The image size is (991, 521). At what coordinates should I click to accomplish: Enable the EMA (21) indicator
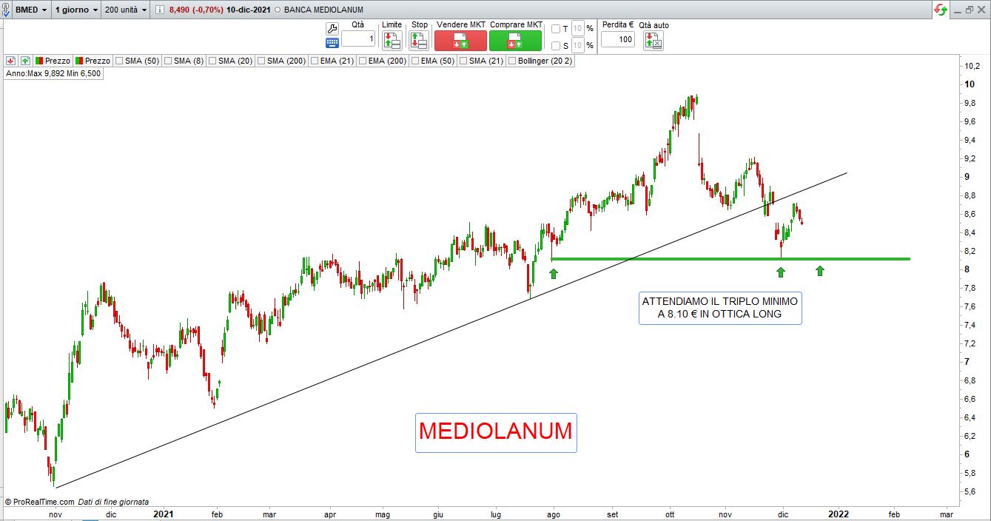pos(315,61)
